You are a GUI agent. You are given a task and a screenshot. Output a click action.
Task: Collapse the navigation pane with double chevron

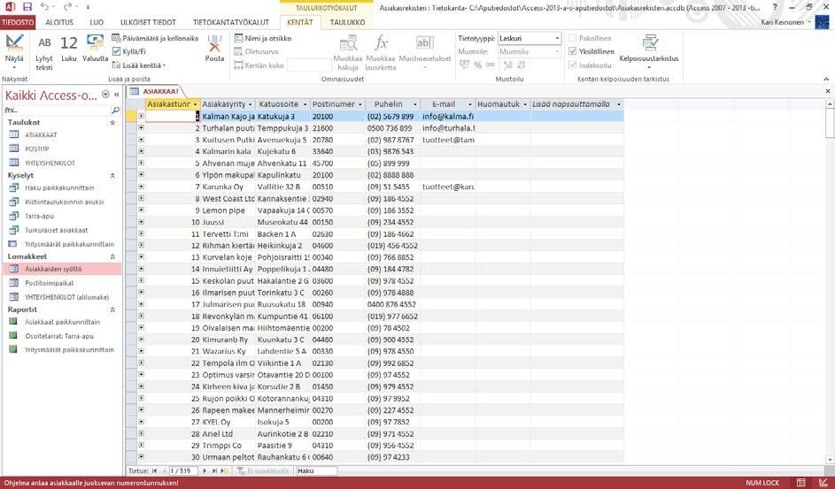(117, 95)
